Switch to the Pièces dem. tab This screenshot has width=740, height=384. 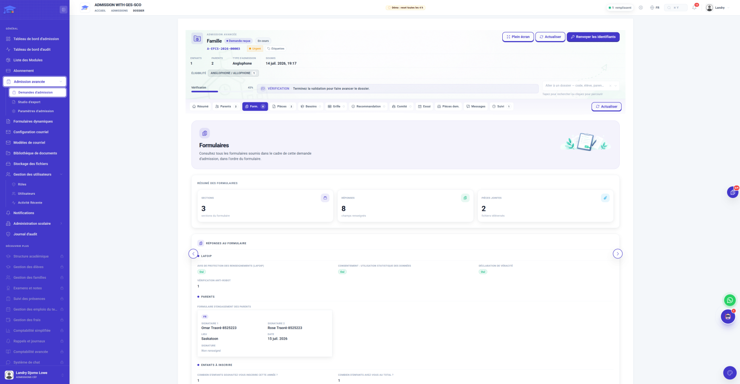pos(448,107)
